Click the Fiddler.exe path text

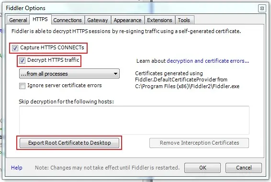[187, 86]
